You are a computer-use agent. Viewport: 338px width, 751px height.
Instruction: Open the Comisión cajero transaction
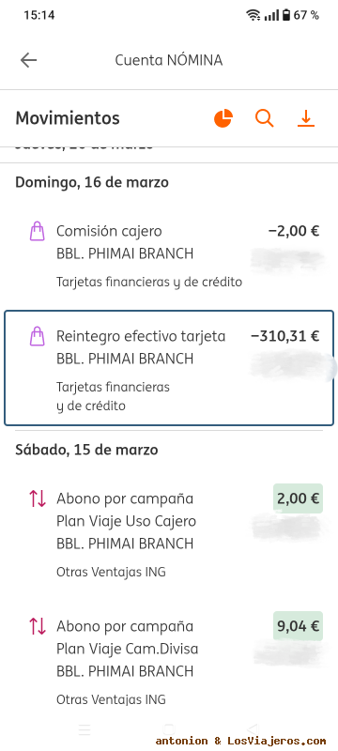pos(169,256)
